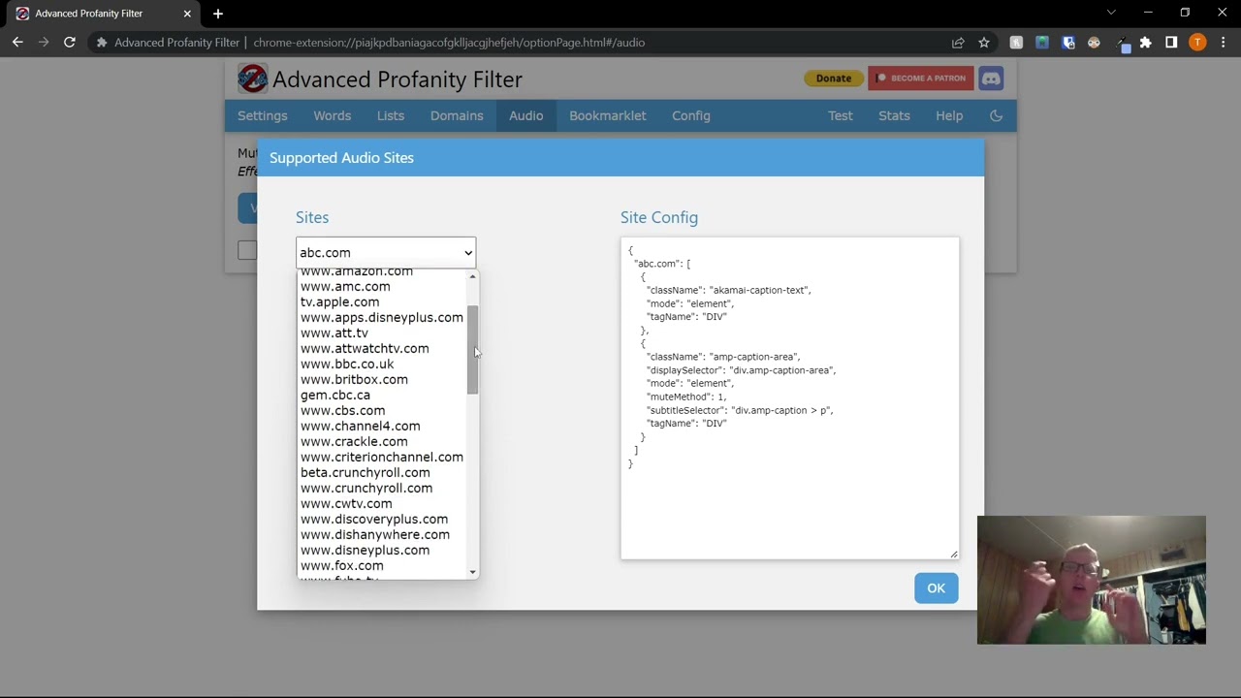Reload the extension options page
The image size is (1241, 698).
tap(70, 43)
